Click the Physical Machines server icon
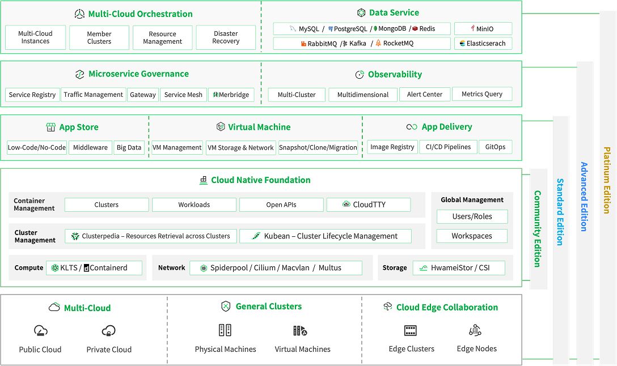The image size is (617, 366). [x=225, y=330]
